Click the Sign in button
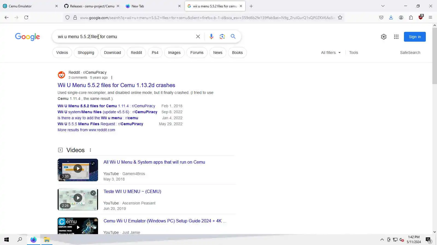Viewport: 437px width, 245px height. point(415,37)
